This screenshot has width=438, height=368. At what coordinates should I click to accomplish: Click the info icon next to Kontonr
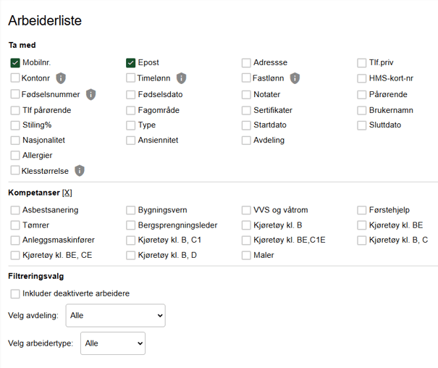pyautogui.click(x=62, y=78)
